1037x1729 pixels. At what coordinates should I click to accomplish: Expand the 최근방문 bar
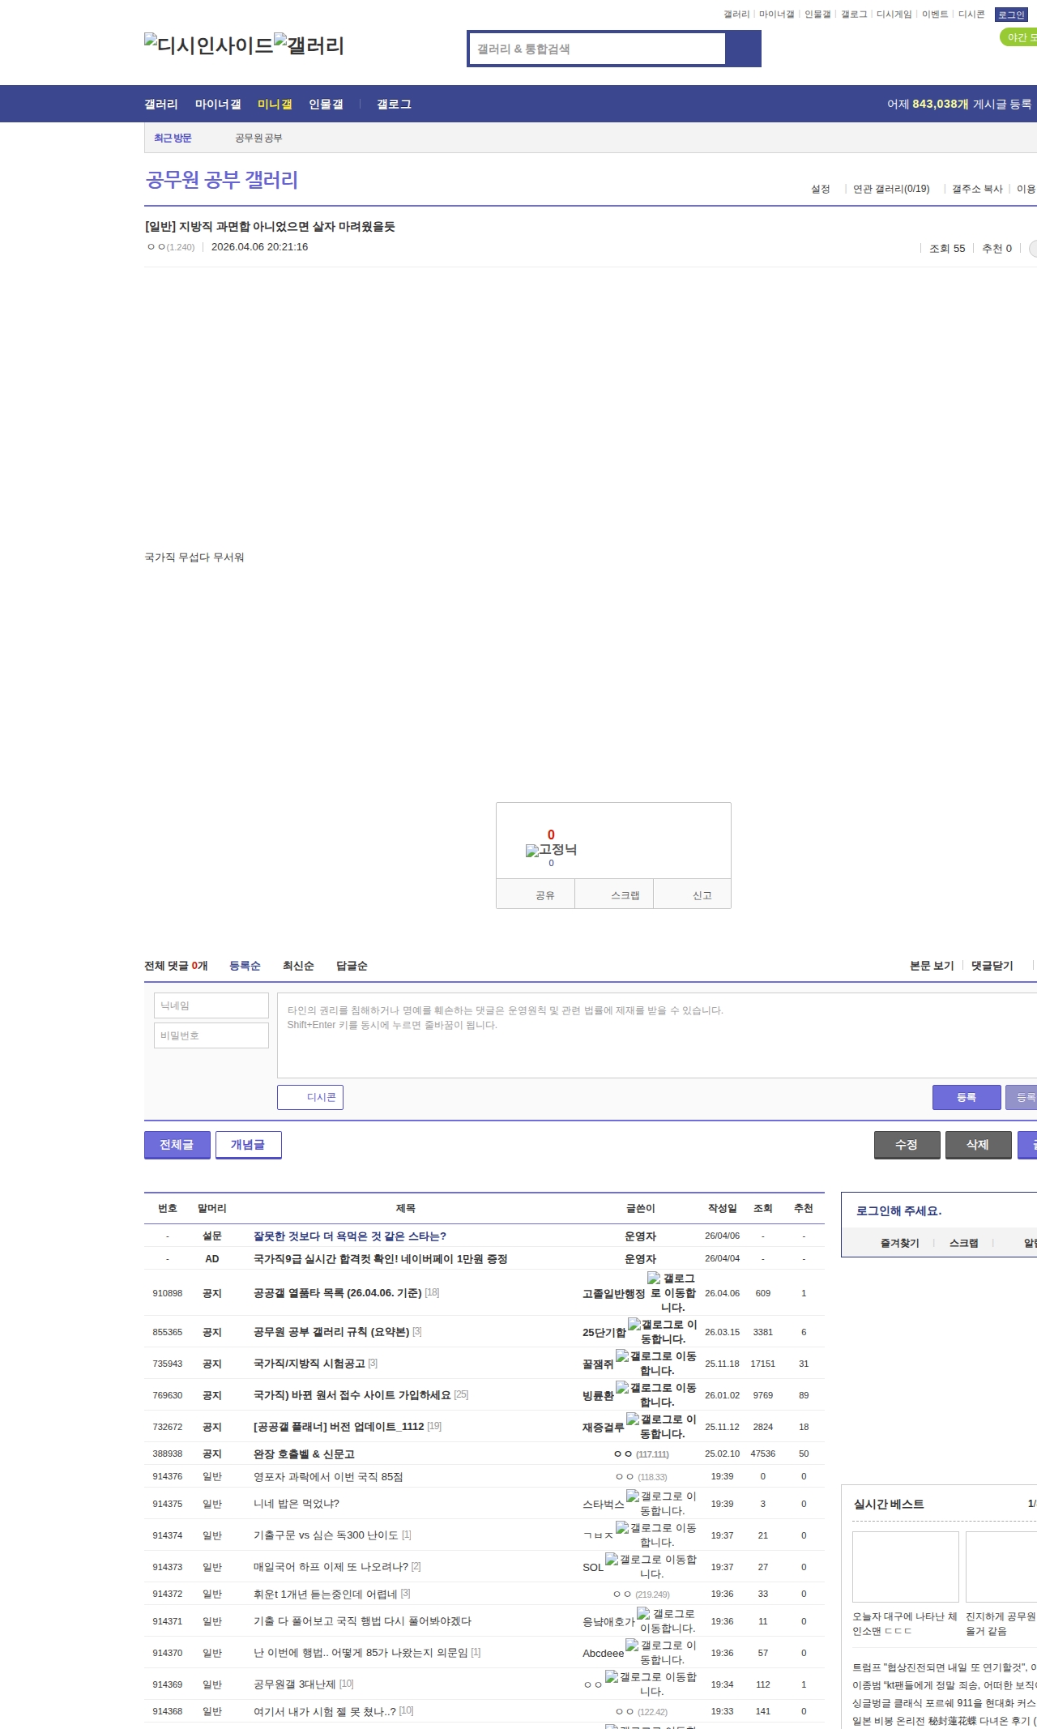click(173, 138)
